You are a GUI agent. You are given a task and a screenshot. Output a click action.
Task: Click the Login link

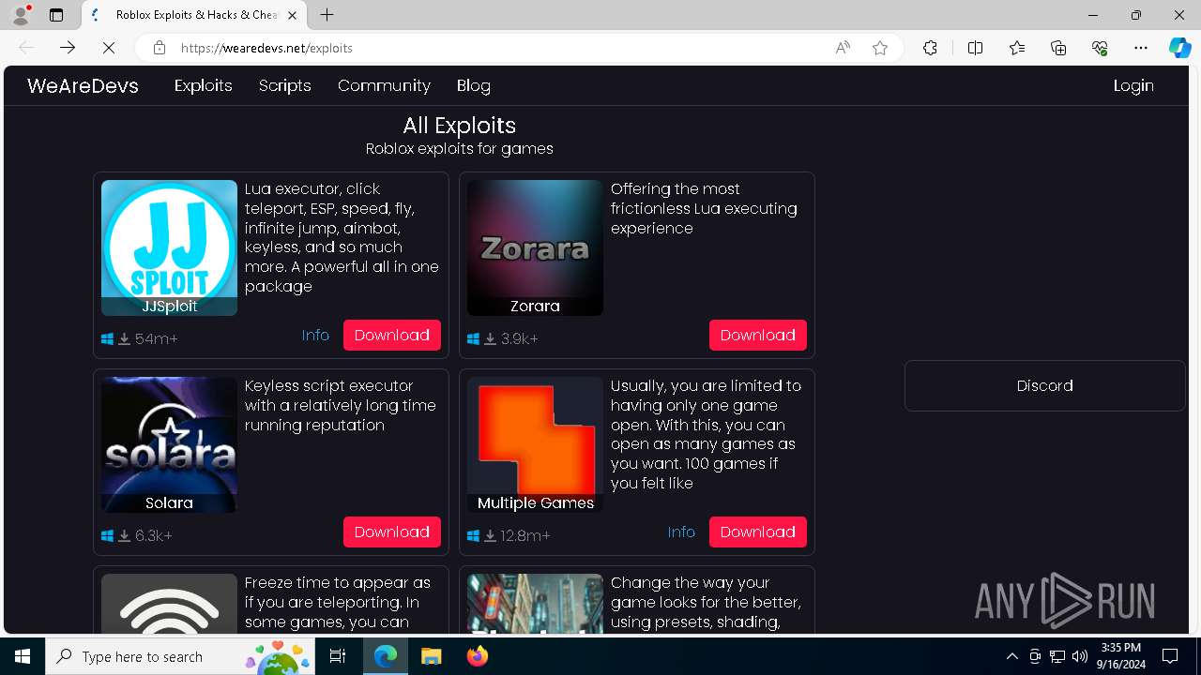coord(1133,85)
